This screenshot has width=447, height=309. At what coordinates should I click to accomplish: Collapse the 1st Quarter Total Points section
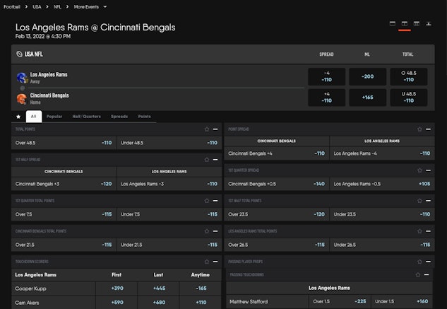click(215, 201)
